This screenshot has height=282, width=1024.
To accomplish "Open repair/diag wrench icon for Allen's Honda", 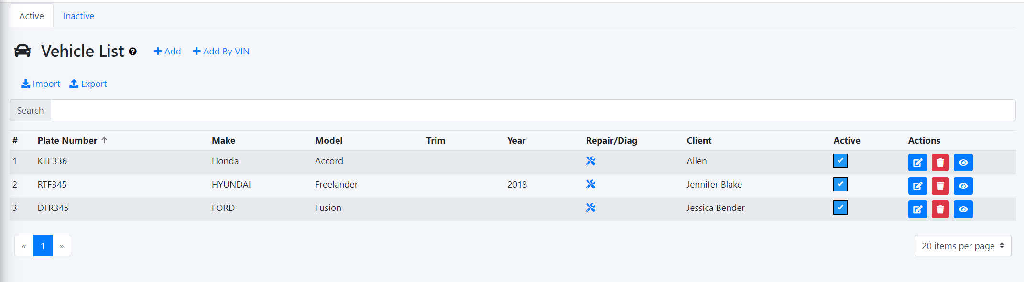I will (x=590, y=161).
